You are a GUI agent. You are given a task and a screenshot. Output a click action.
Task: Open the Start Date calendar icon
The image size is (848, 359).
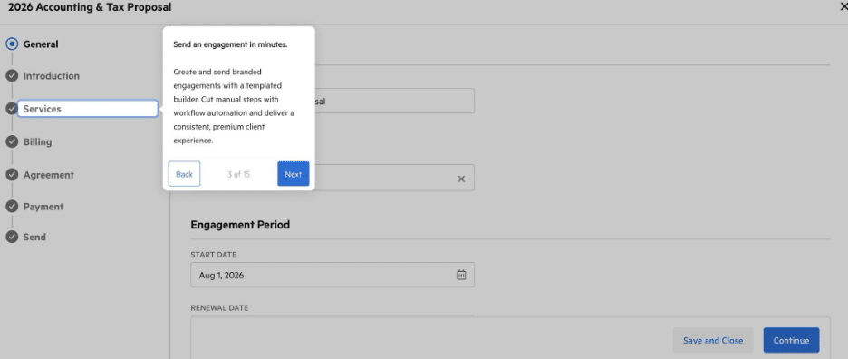click(x=461, y=275)
